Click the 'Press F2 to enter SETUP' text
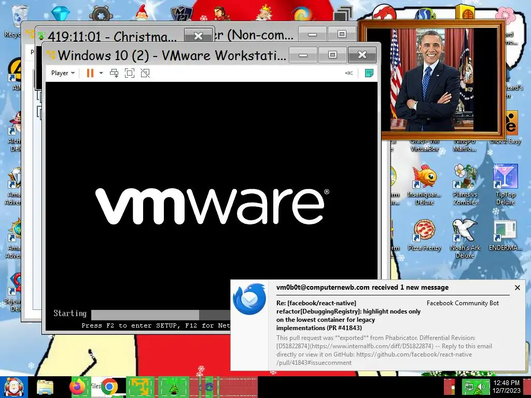 point(156,325)
